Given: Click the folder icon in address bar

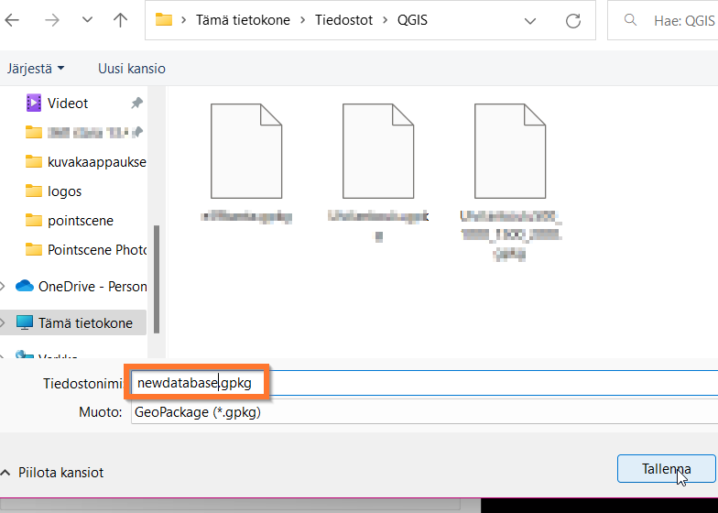Looking at the screenshot, I should (163, 20).
